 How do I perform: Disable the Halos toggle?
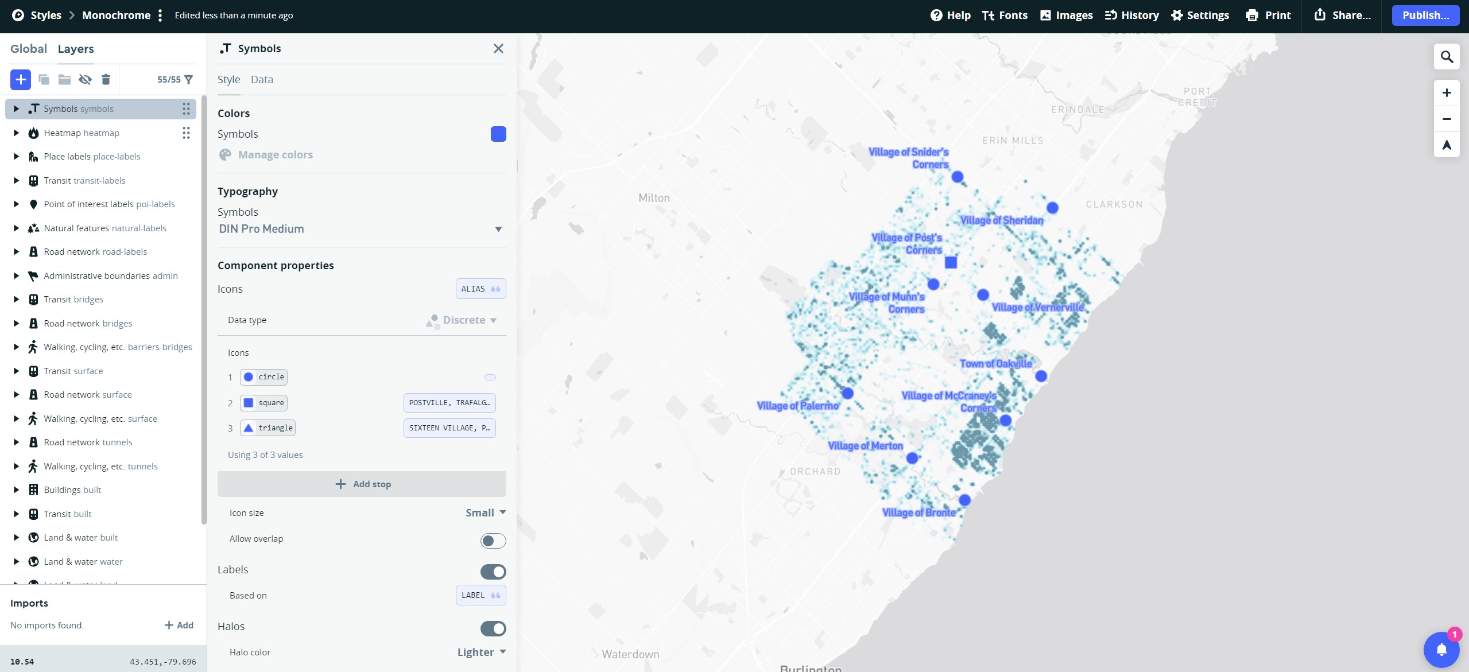[x=493, y=628]
